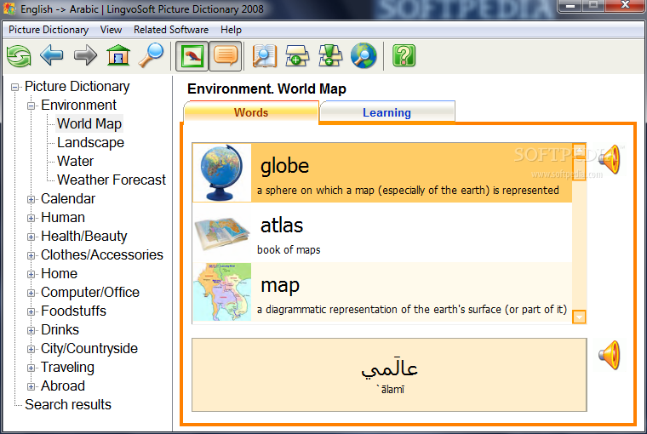Click the map picture thumbnail

pos(222,292)
